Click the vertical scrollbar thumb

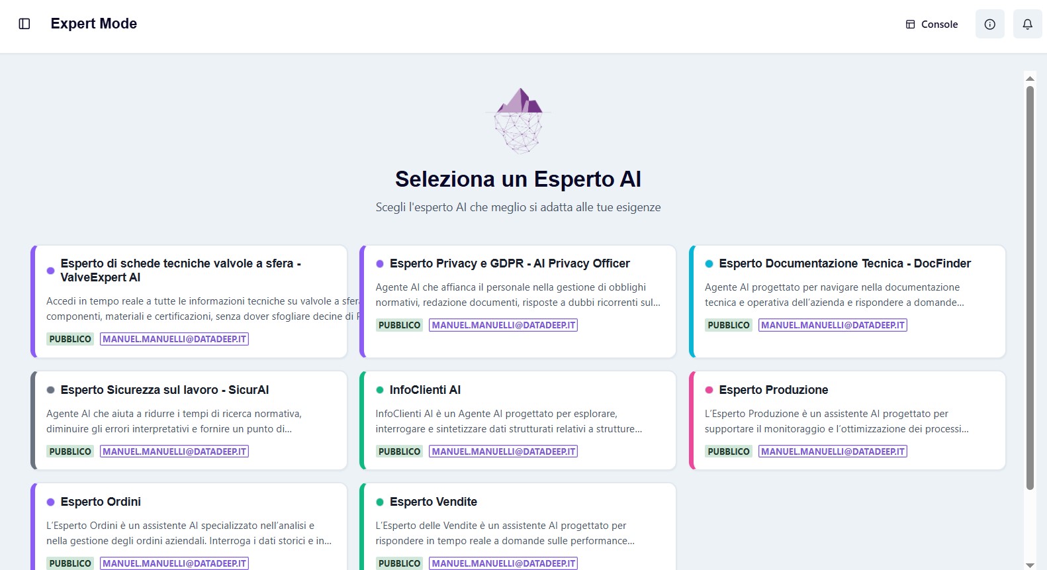tap(1030, 288)
